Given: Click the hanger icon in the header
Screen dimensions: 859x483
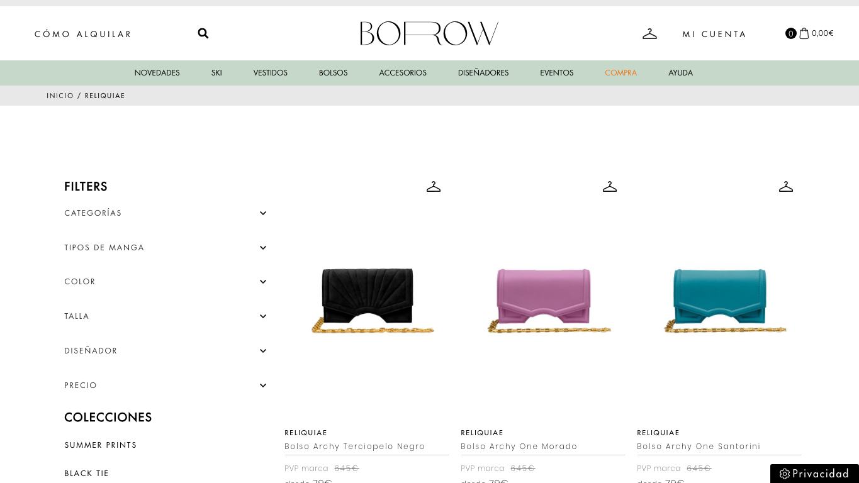Looking at the screenshot, I should point(650,33).
